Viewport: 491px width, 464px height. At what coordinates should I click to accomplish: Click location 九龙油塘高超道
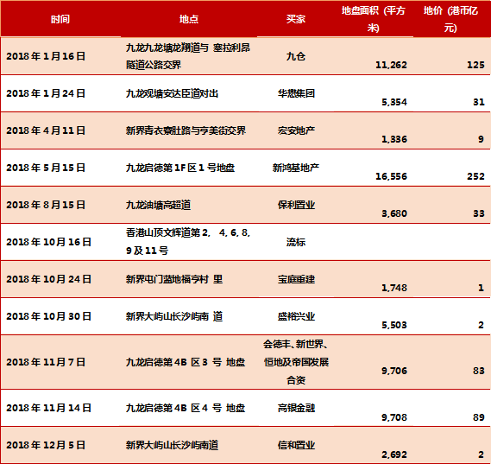pyautogui.click(x=158, y=205)
